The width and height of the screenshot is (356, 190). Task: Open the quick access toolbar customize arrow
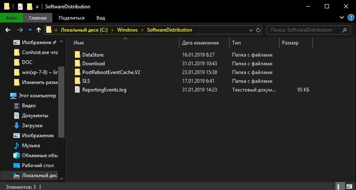pyautogui.click(x=37, y=7)
